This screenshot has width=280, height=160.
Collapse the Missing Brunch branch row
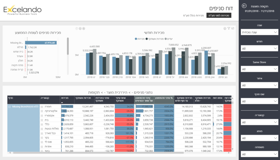click(x=10, y=107)
